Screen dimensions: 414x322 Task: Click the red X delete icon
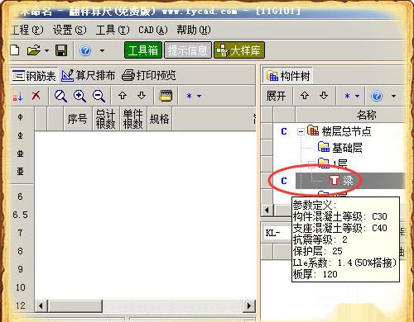coord(36,96)
